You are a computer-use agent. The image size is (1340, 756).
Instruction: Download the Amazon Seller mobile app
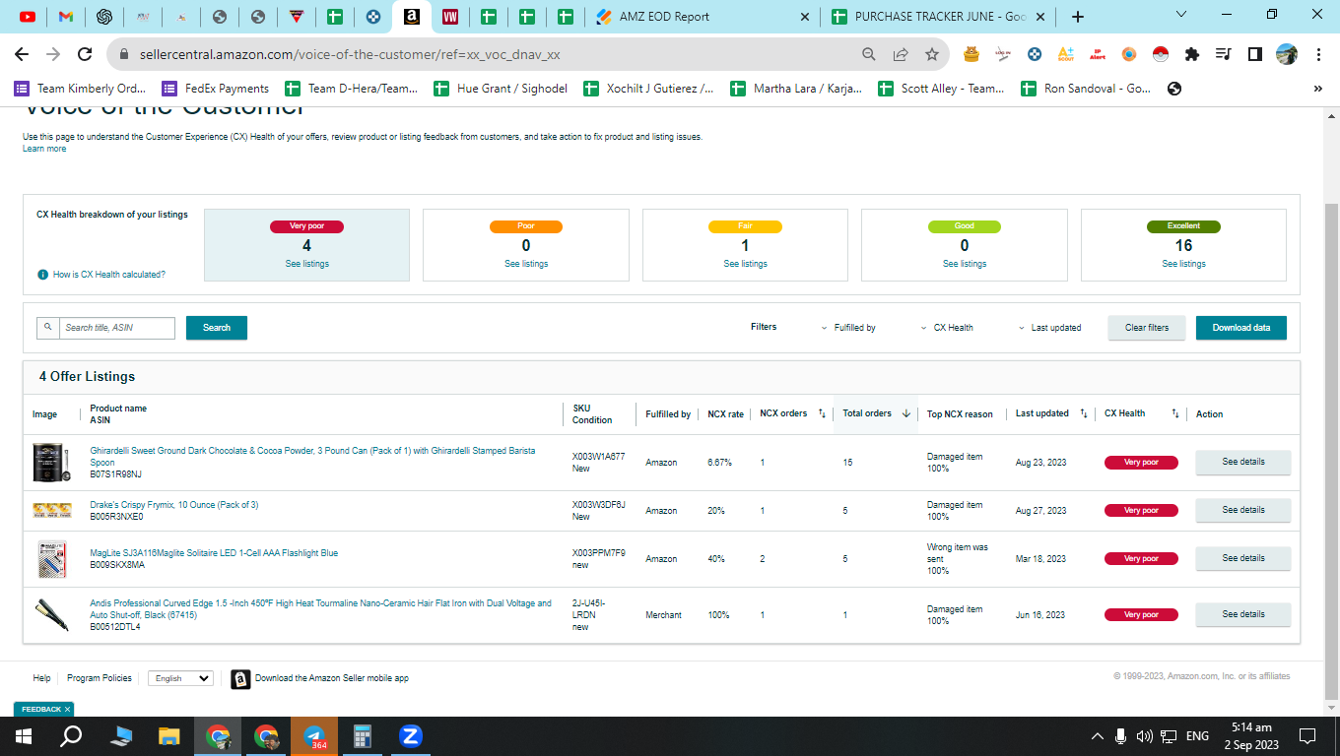pos(320,678)
